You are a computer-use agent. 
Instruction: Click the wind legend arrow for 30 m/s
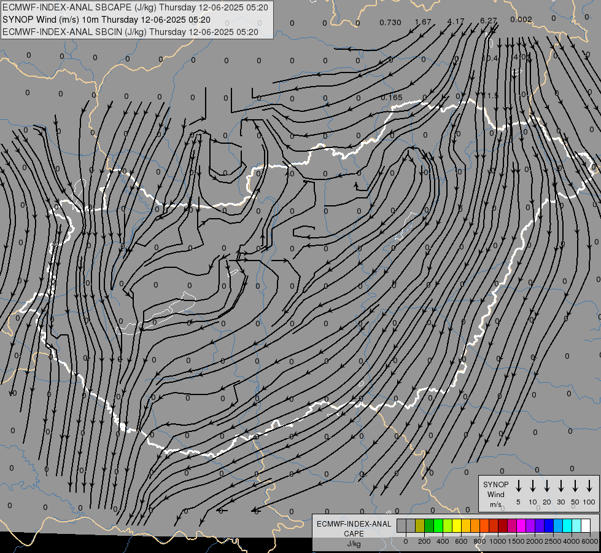coord(560,485)
